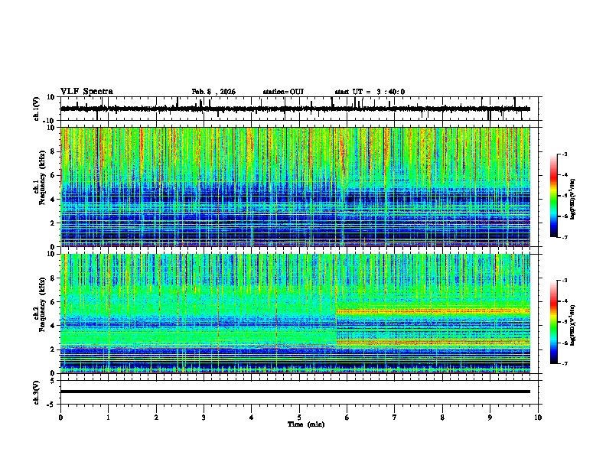The image size is (606, 468).
Task: Click the 6 kHz tick on ch.1 frequency axis
Action: pos(54,175)
